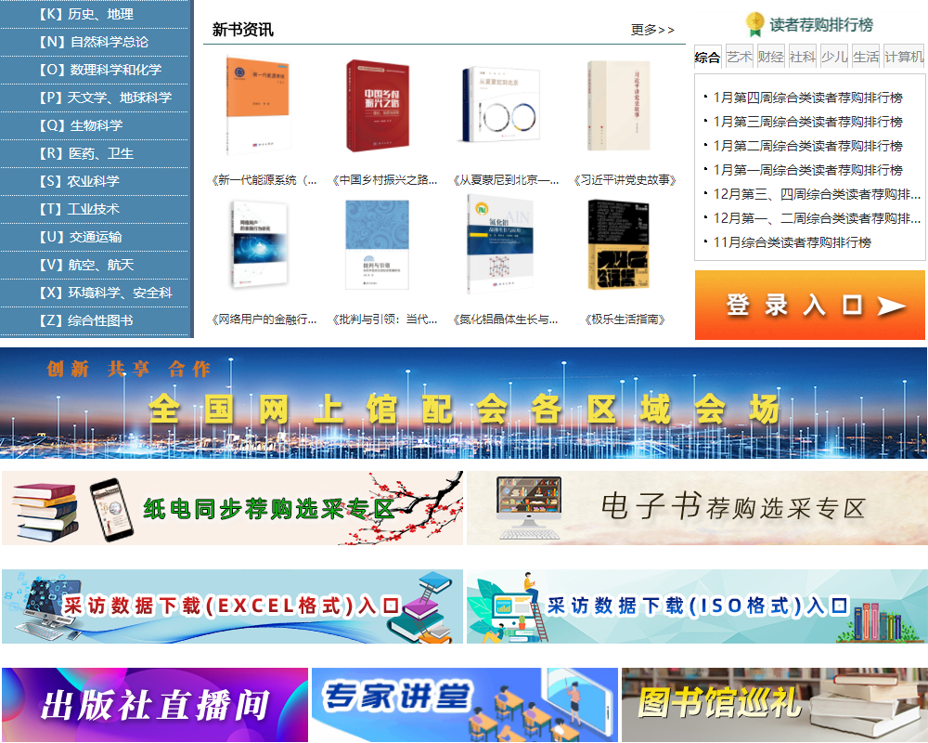Select the 《氮化铝晶体生长与…》 book cover
928x743 pixels.
[497, 244]
